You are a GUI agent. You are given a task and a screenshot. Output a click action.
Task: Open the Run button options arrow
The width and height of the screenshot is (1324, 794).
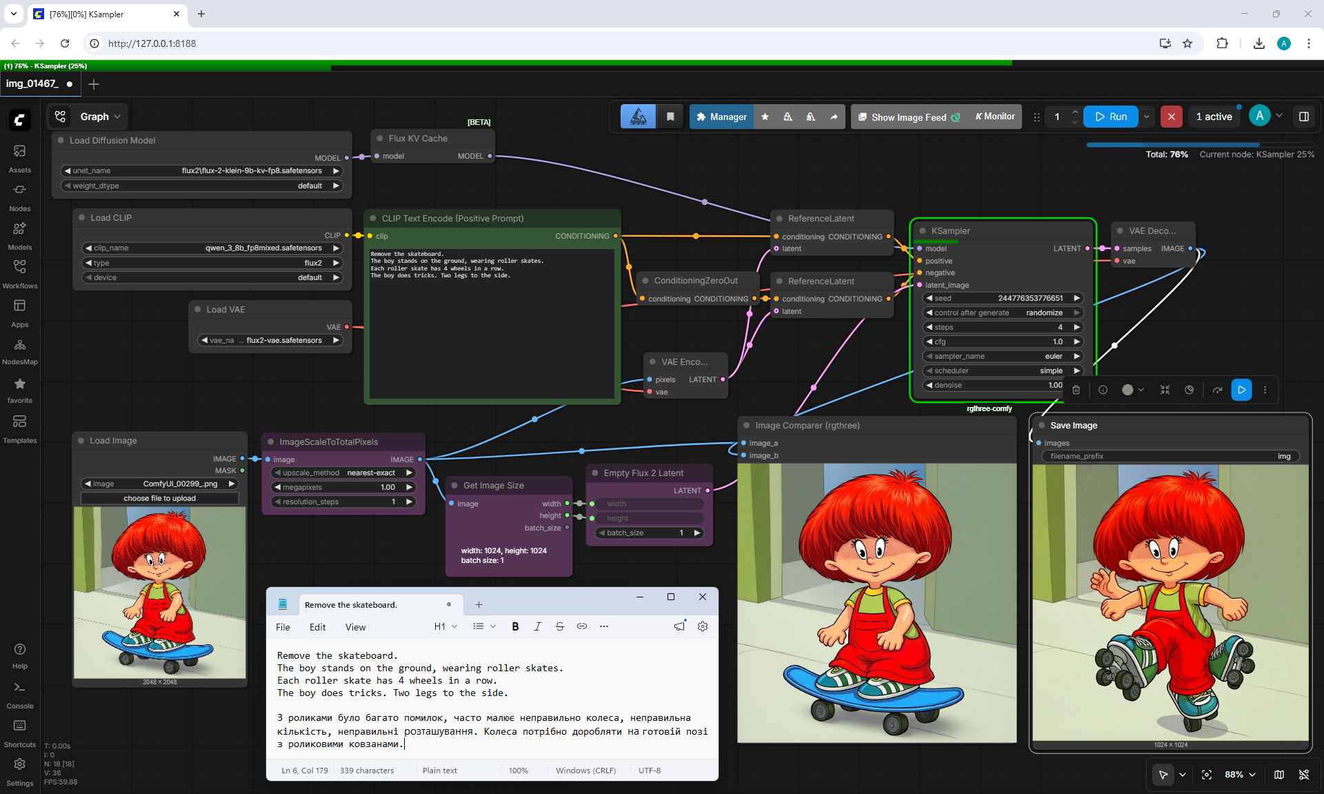(x=1147, y=117)
